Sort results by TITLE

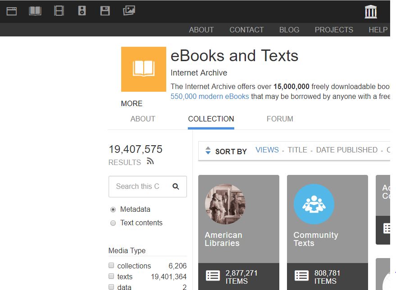click(x=297, y=150)
